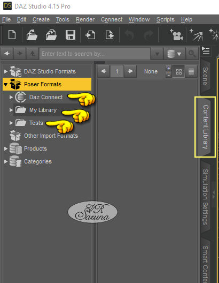The height and width of the screenshot is (283, 219).
Task: Expand the Products node
Action: click(x=6, y=148)
